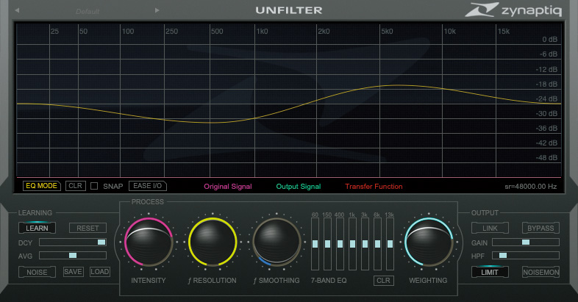Clear the 7-band EQ with CLR

click(x=383, y=280)
